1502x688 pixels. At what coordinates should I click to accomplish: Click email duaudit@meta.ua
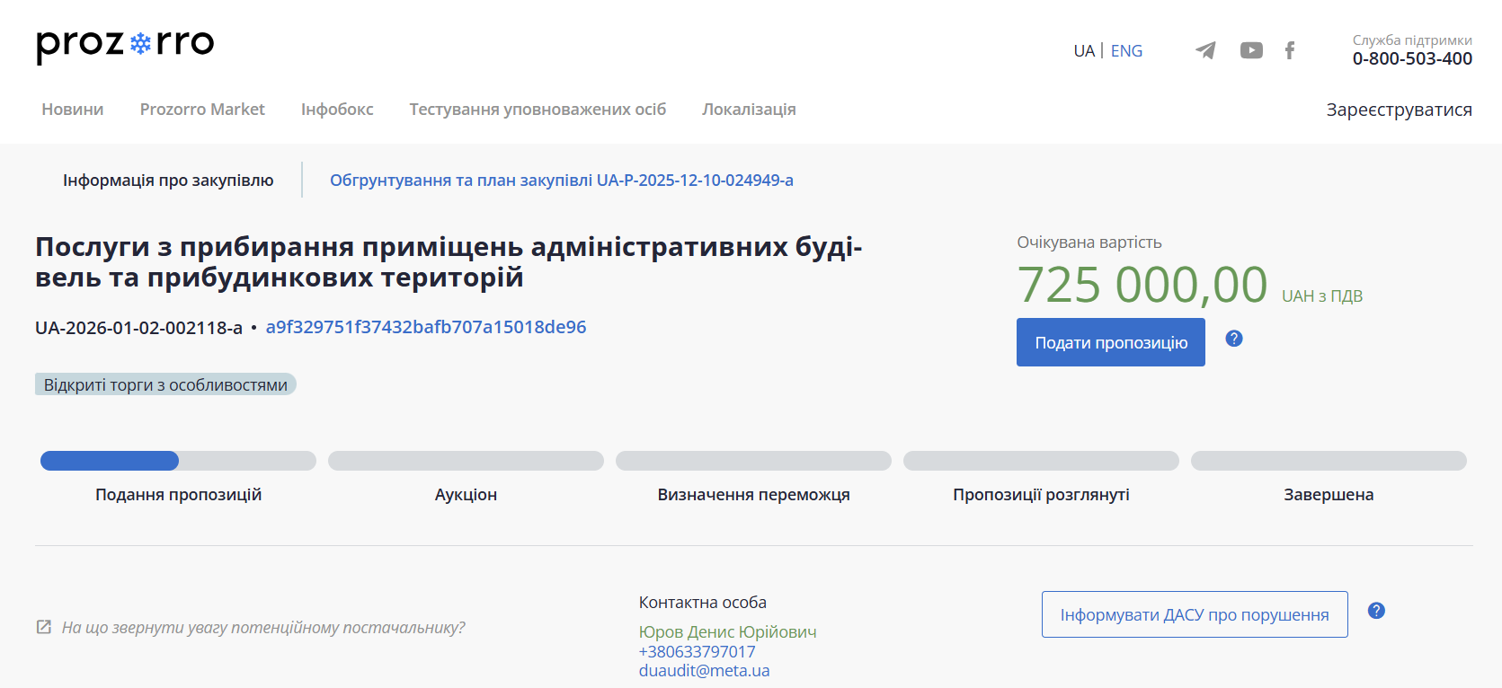click(704, 671)
